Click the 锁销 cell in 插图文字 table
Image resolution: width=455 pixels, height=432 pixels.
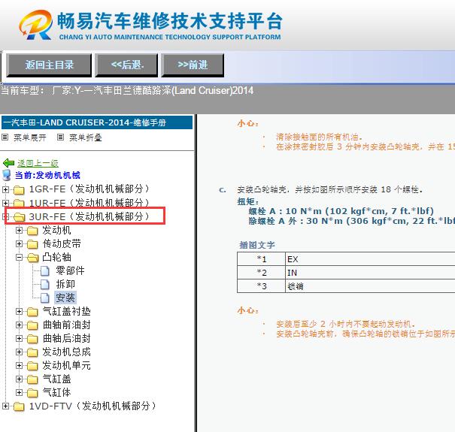370,286
